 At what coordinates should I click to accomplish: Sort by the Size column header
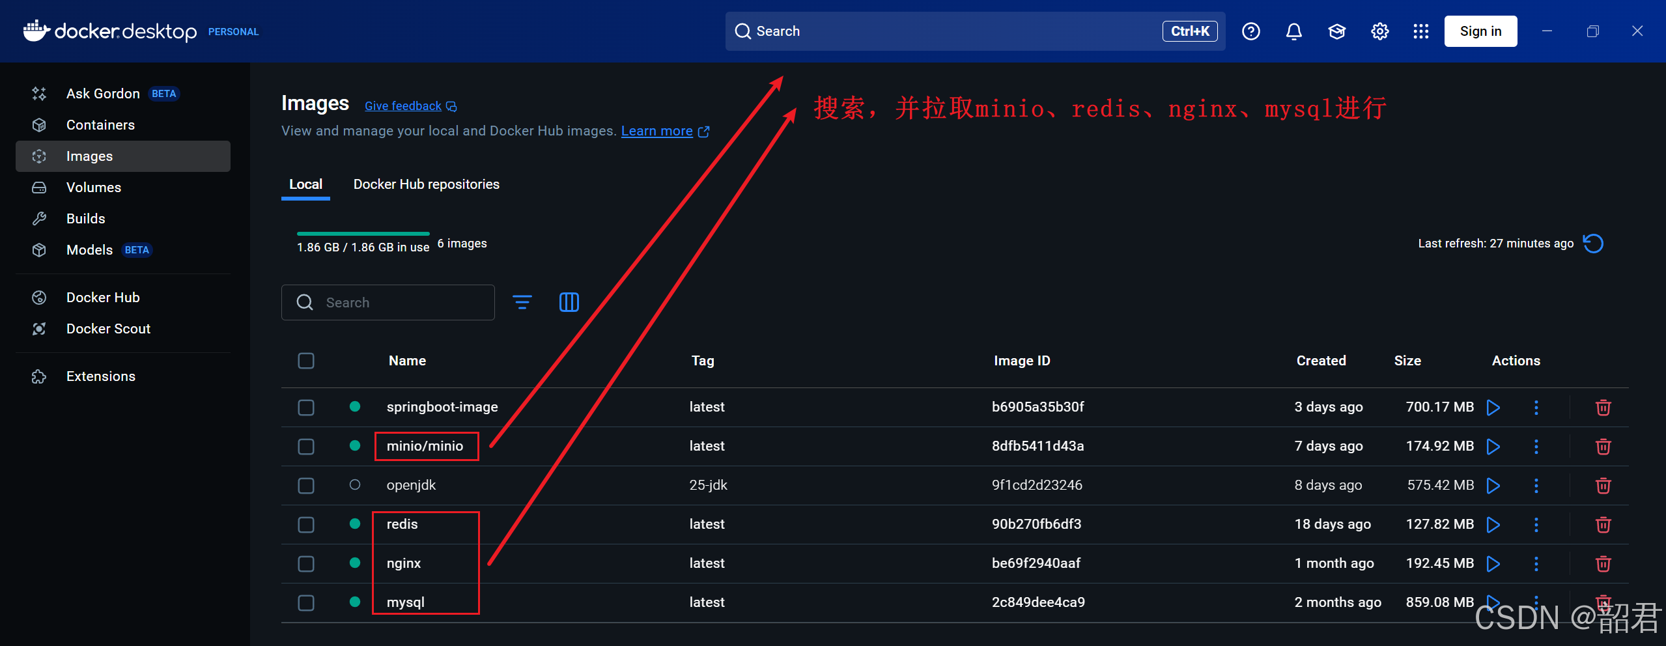(x=1407, y=361)
